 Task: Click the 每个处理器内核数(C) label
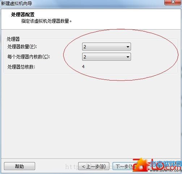click(29, 57)
